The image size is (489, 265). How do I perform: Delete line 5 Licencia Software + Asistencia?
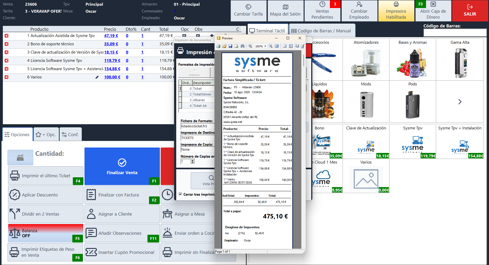pos(6,69)
